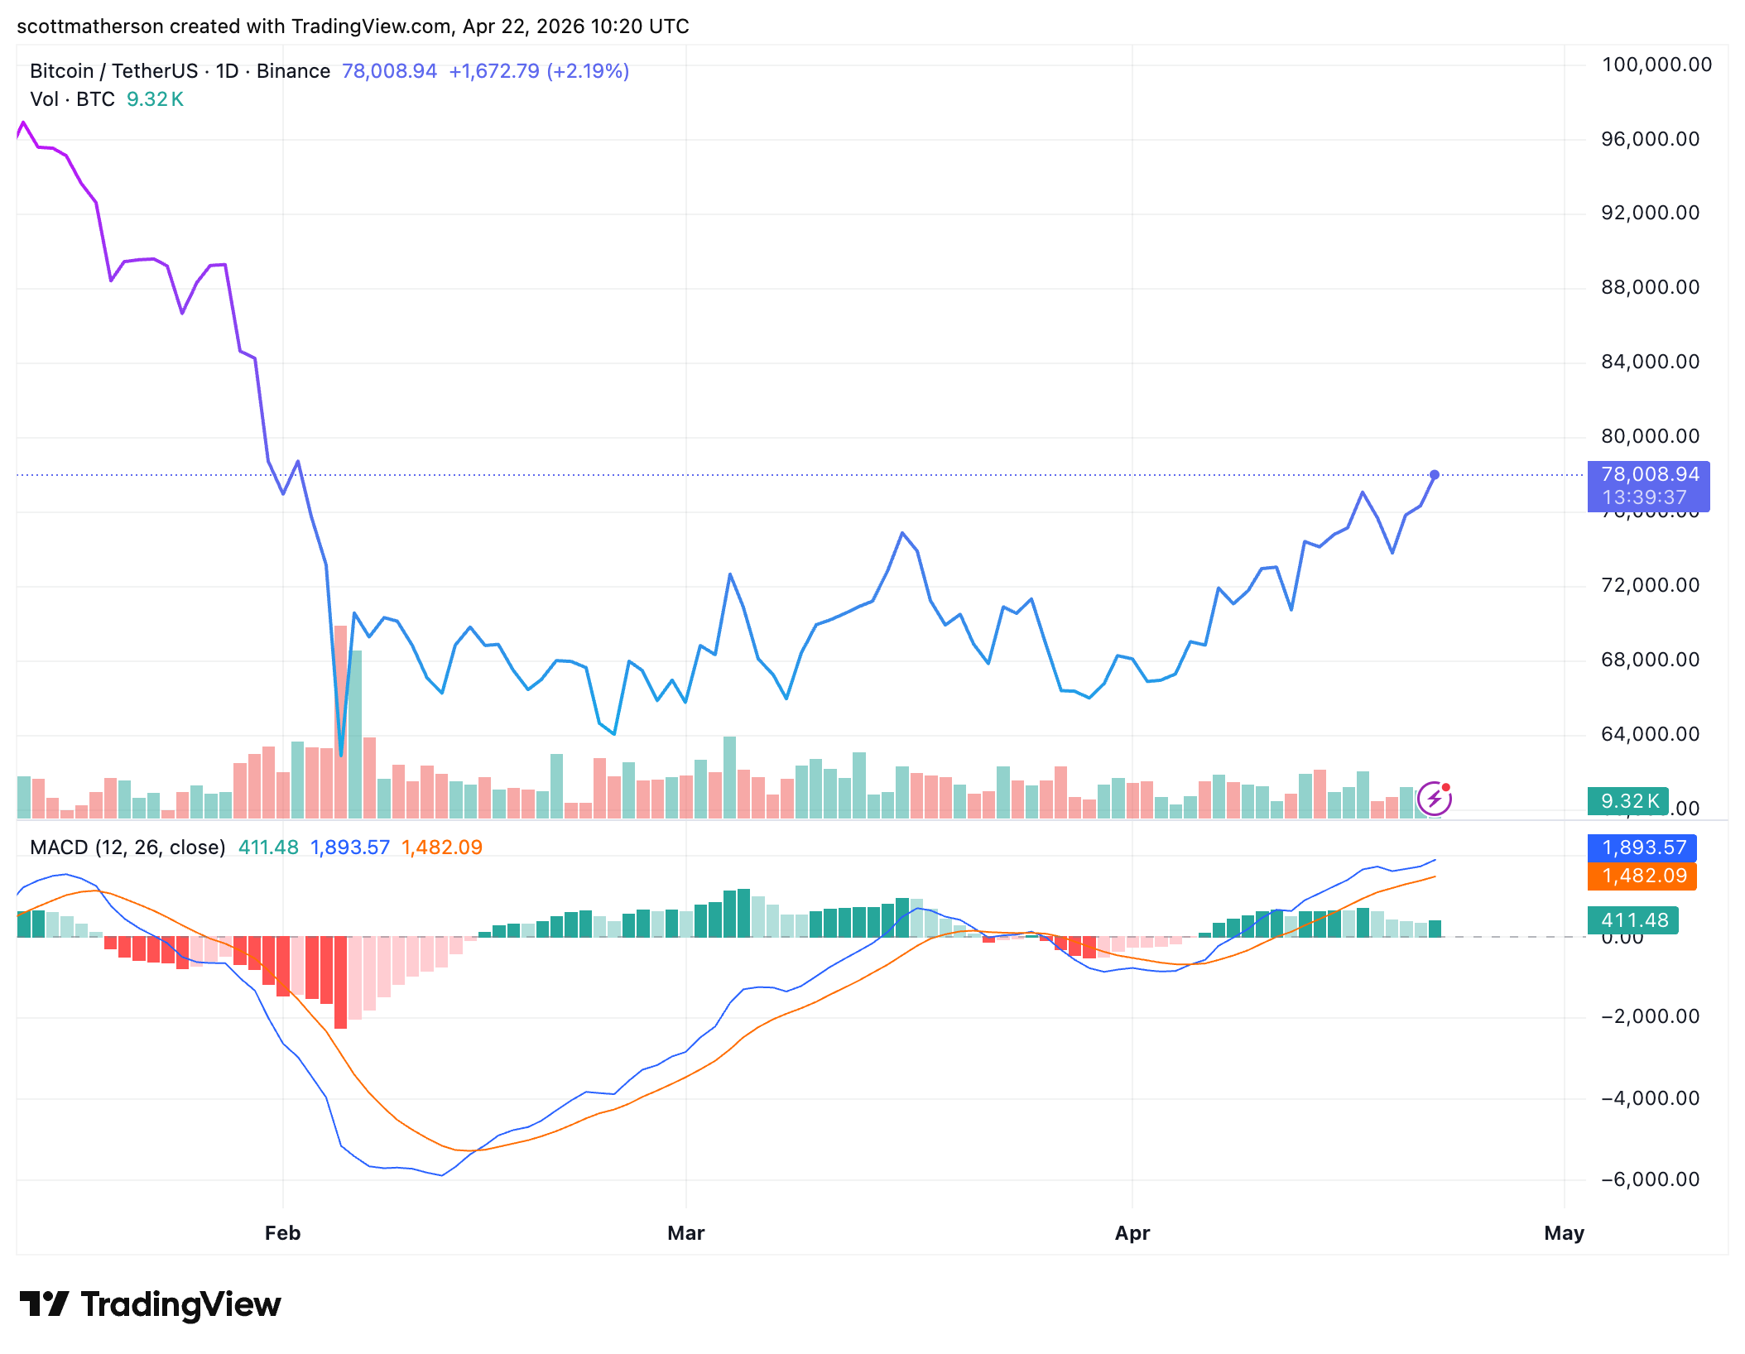Click the 100,000.00 price scale label

pos(1656,65)
